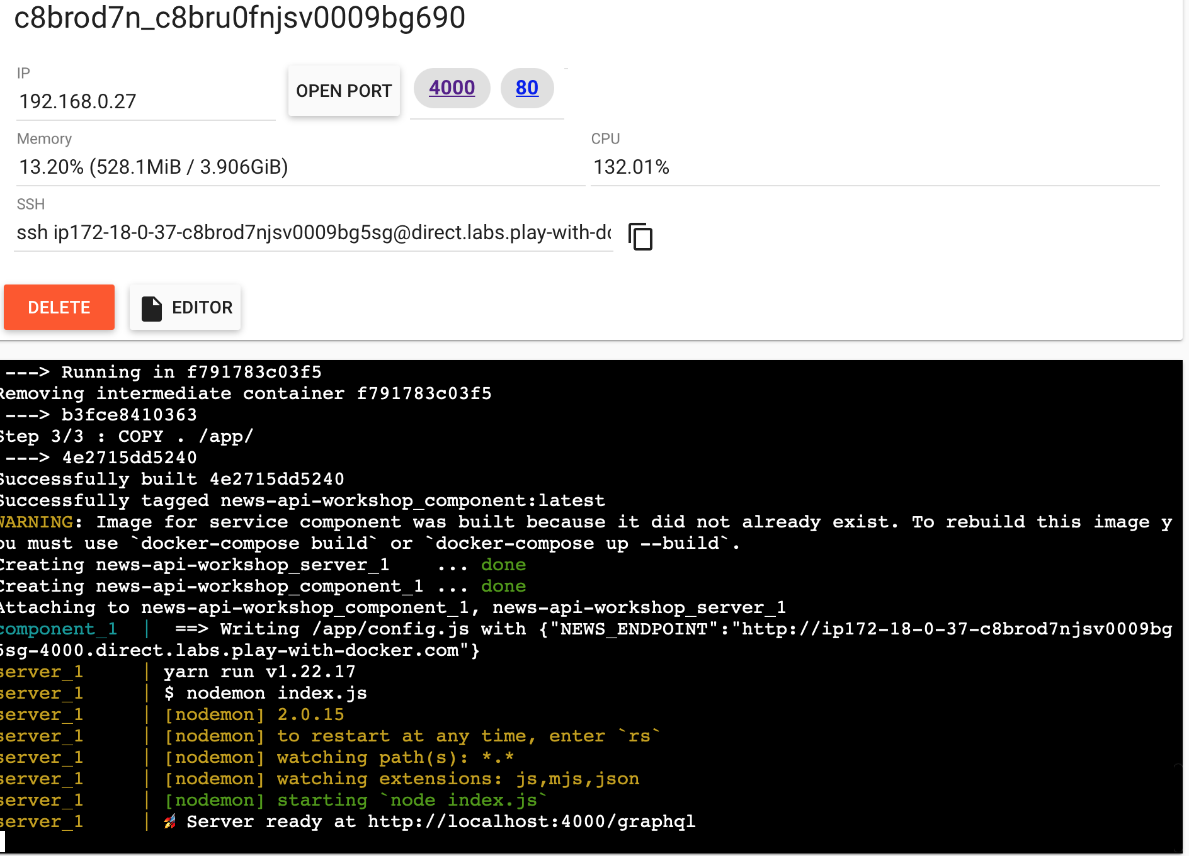Viewport: 1189px width, 856px height.
Task: Click '[nodemon] watching path(s): *.*' line
Action: click(339, 757)
